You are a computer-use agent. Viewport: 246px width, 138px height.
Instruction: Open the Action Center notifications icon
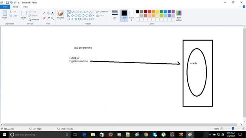pos(240,135)
